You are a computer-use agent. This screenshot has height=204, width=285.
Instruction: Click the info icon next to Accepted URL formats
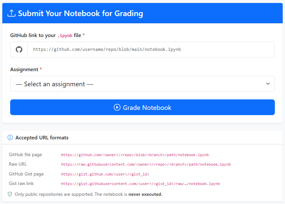10,137
